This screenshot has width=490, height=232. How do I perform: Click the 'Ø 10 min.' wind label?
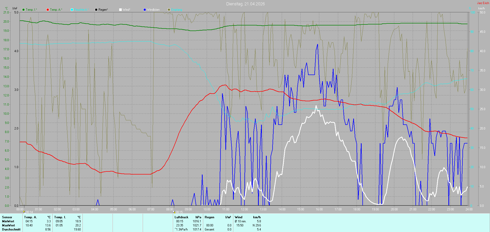pyautogui.click(x=240, y=221)
